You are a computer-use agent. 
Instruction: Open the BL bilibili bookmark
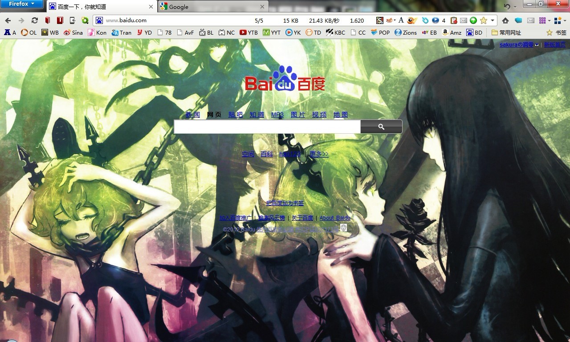tap(206, 32)
